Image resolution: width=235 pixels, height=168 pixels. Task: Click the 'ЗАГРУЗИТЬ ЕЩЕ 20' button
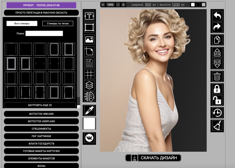[x=40, y=105]
